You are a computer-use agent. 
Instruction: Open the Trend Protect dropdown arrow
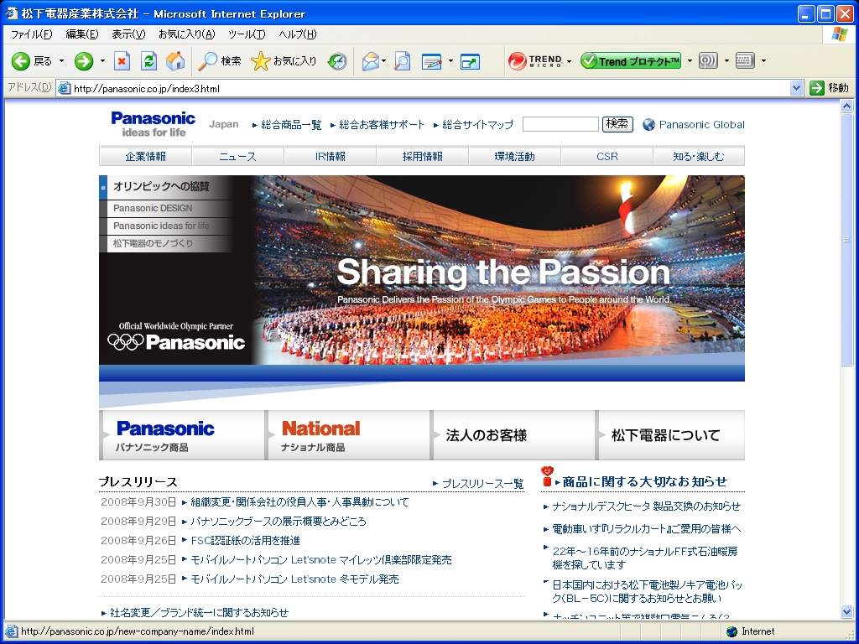click(690, 60)
